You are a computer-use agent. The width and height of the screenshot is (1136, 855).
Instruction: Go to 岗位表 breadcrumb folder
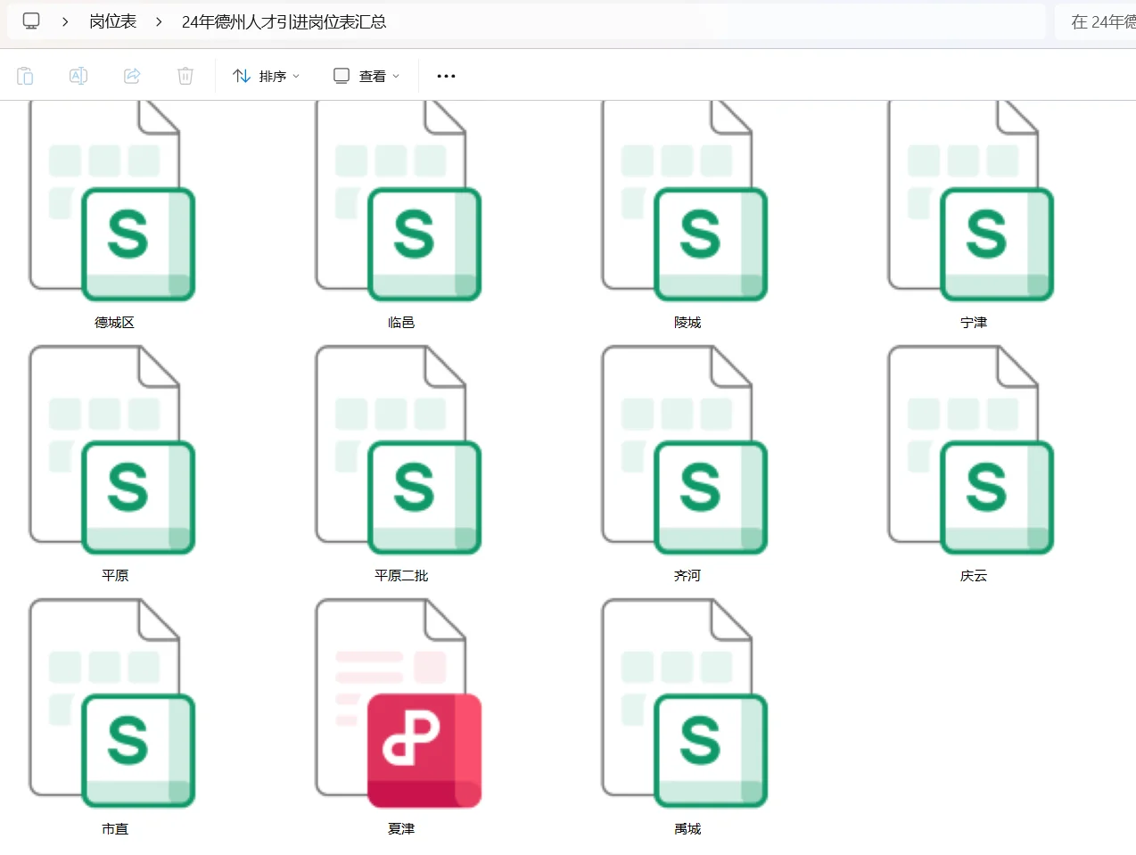112,21
